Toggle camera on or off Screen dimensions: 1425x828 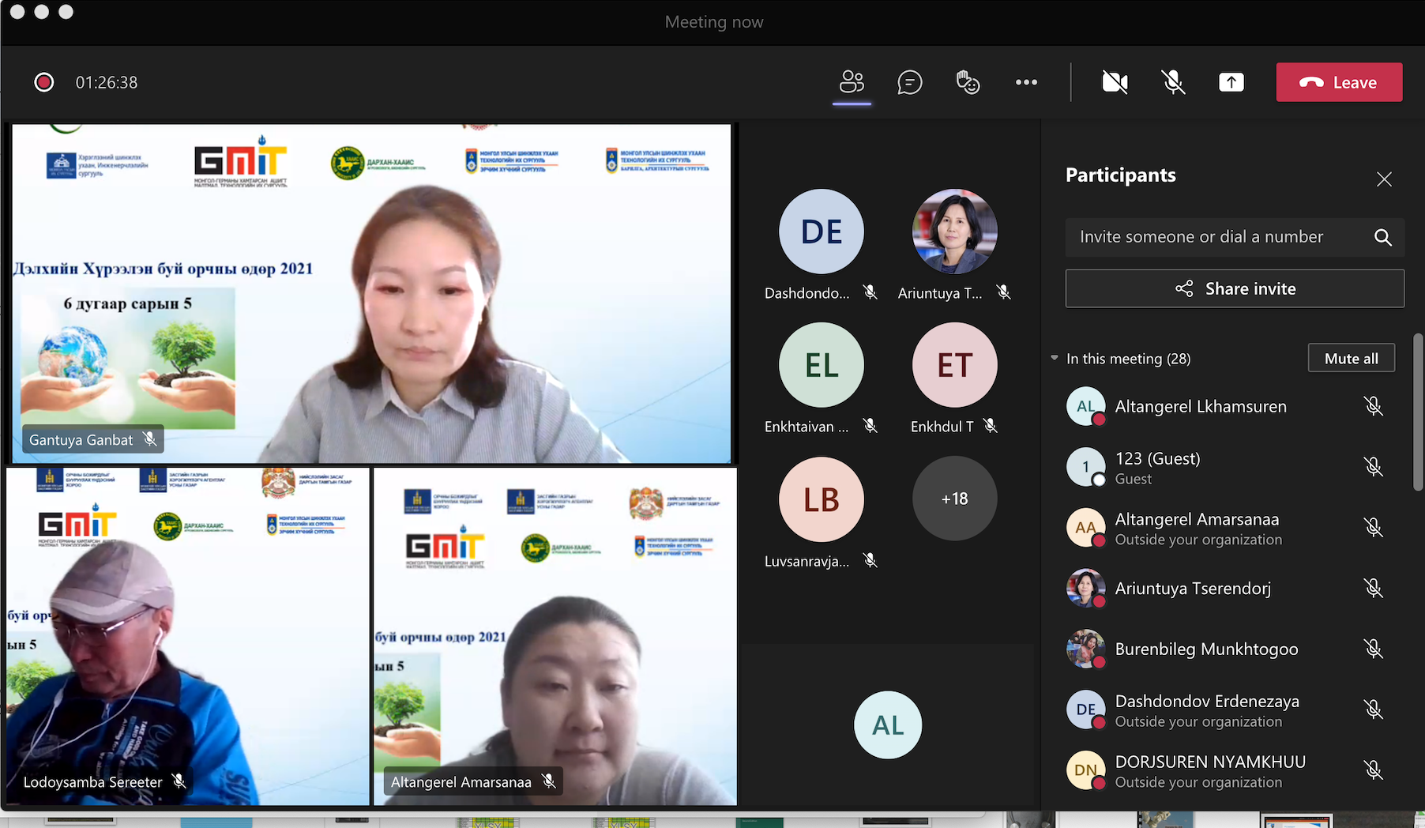coord(1115,82)
